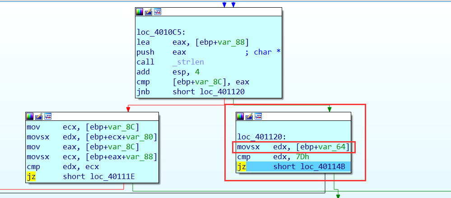This screenshot has width=451, height=198.
Task: Select highlighted jz in loc_401120 block
Action: point(241,167)
